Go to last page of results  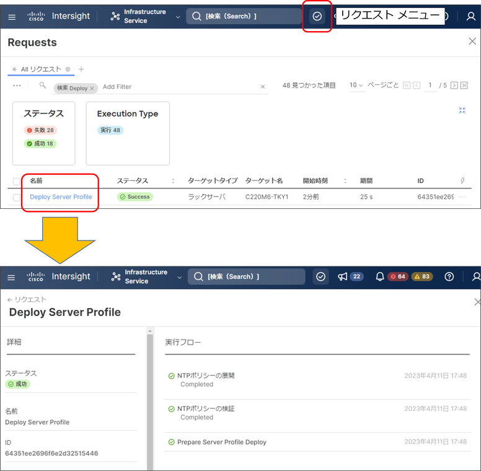pyautogui.click(x=464, y=86)
